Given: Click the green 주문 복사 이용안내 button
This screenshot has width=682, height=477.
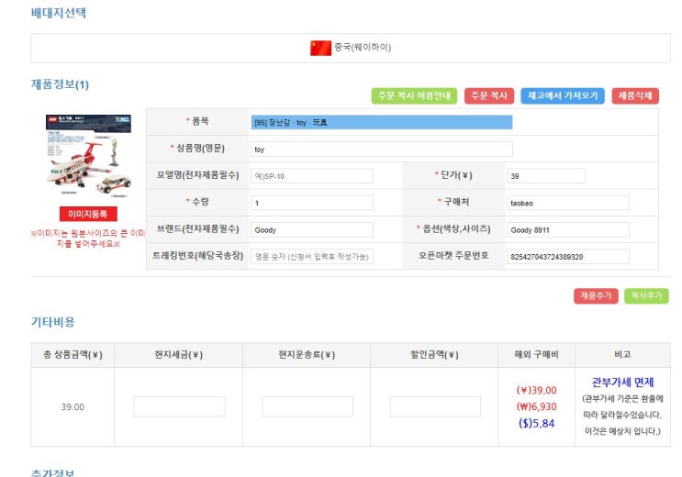Looking at the screenshot, I should click(x=414, y=95).
